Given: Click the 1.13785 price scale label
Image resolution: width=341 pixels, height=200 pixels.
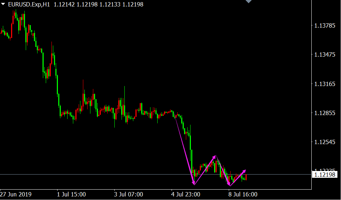Looking at the screenshot, I should [325, 25].
